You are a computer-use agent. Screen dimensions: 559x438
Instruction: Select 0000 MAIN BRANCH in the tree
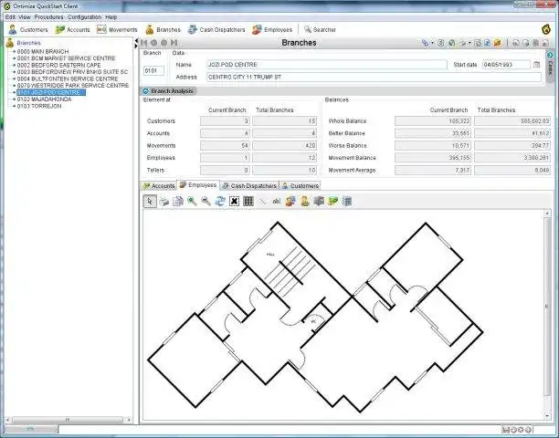pyautogui.click(x=43, y=52)
